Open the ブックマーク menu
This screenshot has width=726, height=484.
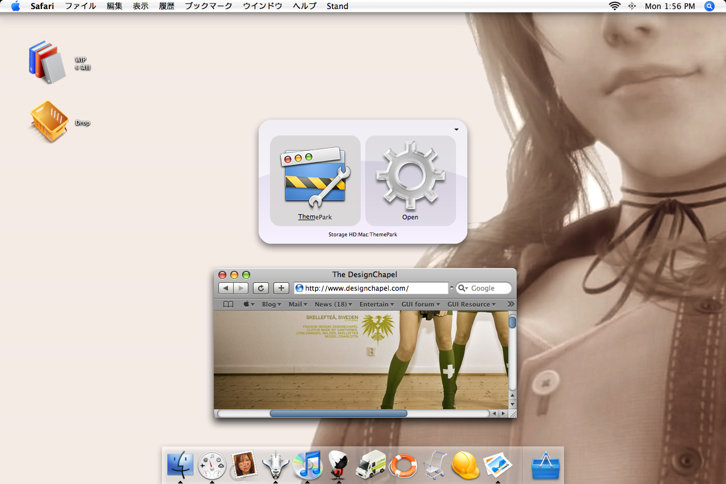[209, 6]
